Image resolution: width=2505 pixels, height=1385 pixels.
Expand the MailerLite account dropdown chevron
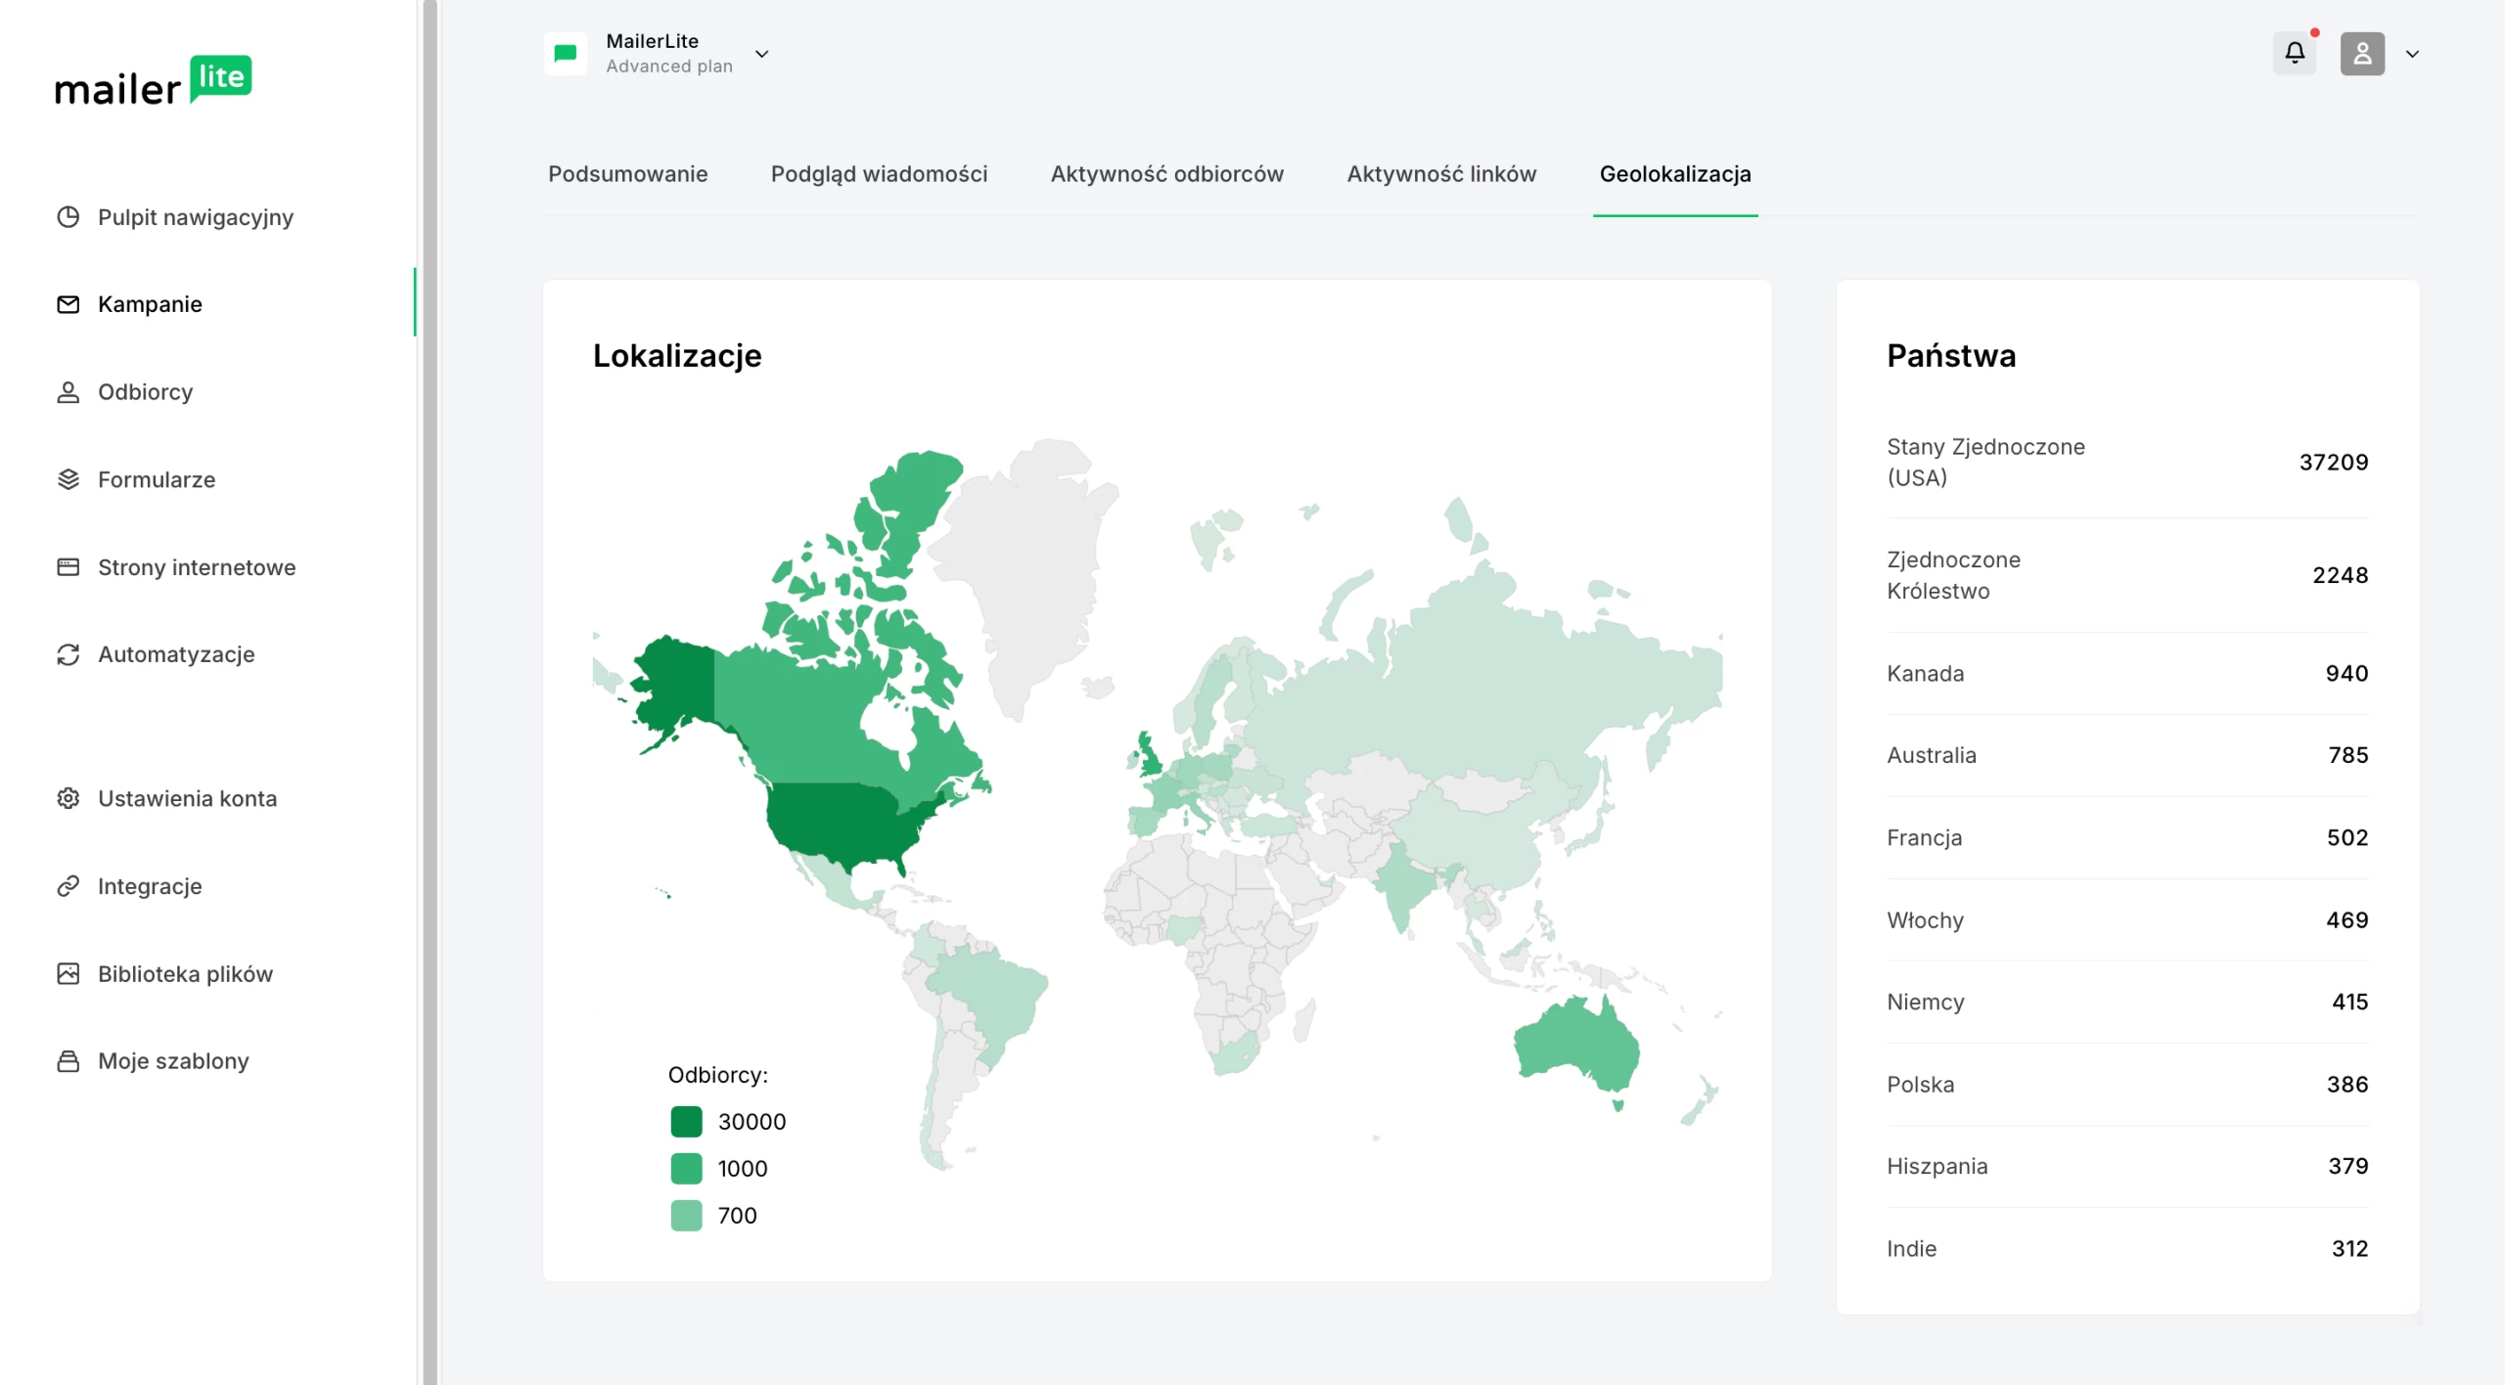click(761, 54)
